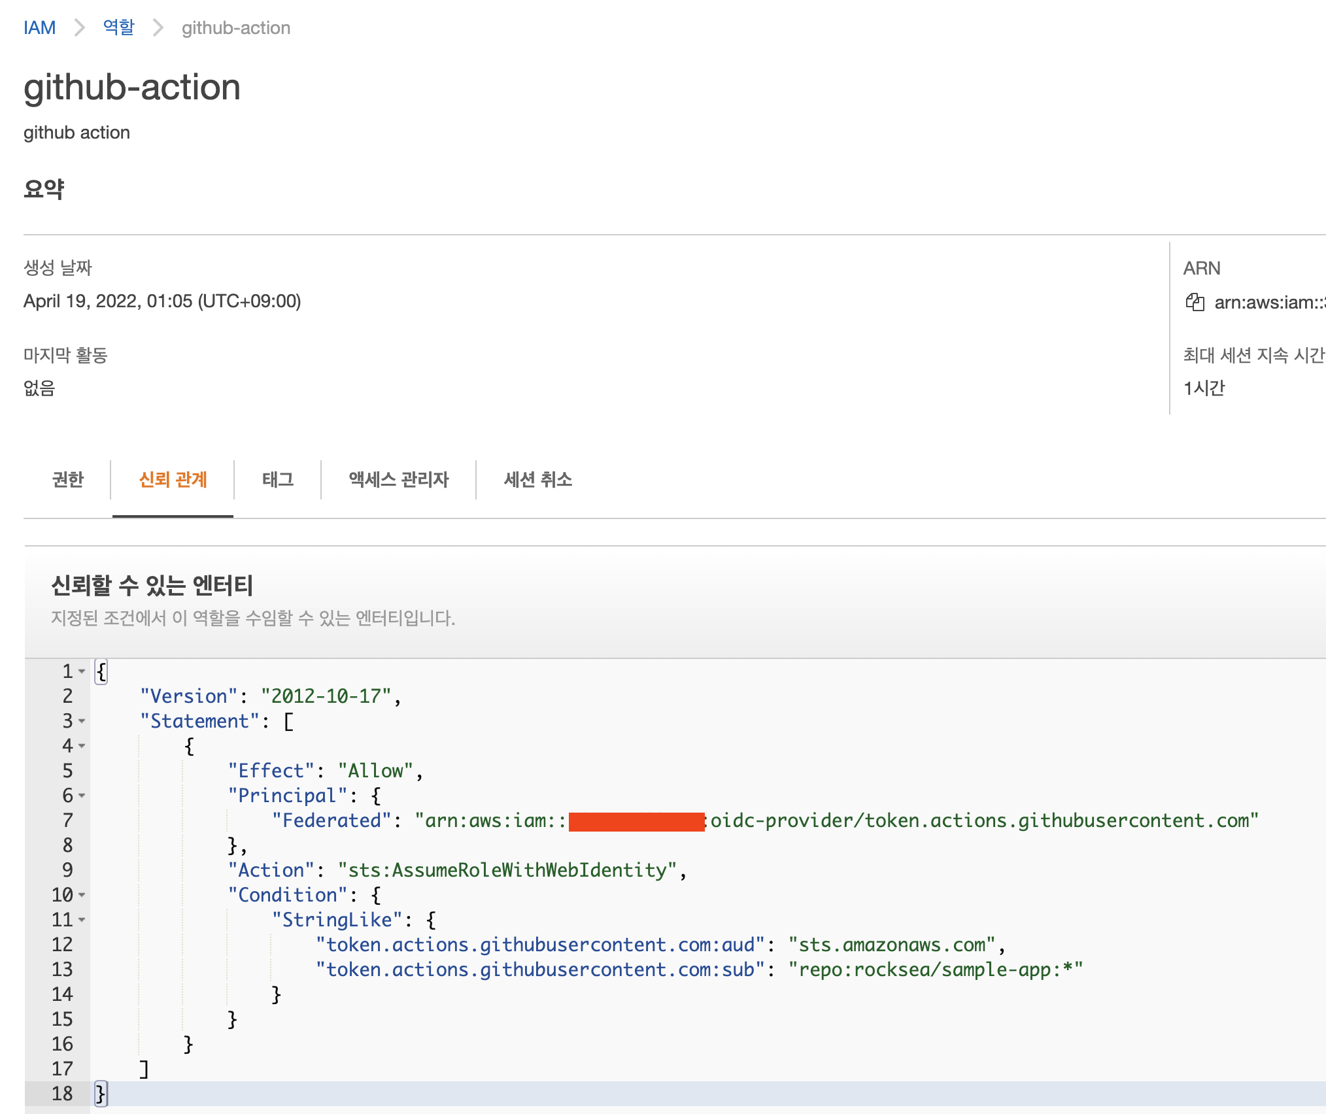Switch to the 권한 tab

(x=68, y=479)
